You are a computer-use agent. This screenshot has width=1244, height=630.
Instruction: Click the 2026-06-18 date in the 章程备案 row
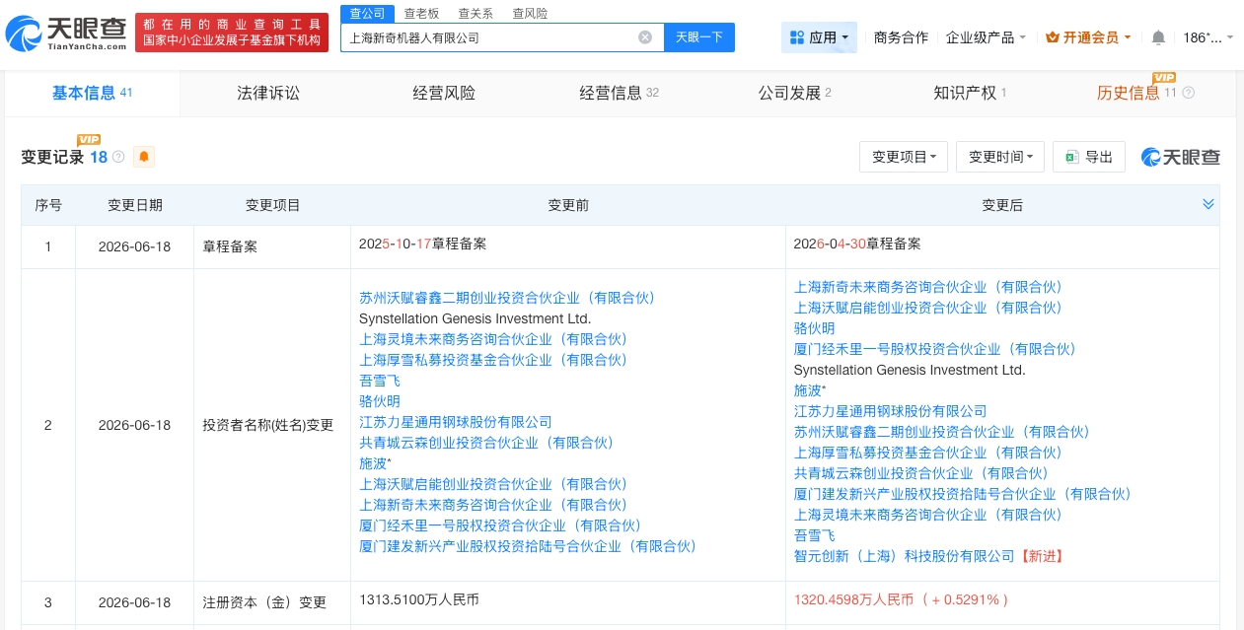pos(134,247)
